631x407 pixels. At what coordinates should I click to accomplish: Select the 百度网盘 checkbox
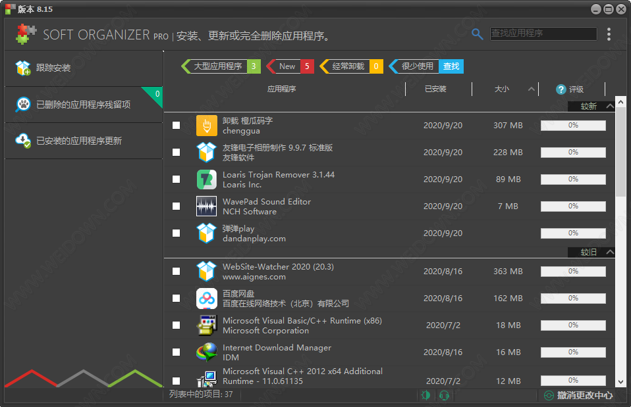tap(177, 298)
